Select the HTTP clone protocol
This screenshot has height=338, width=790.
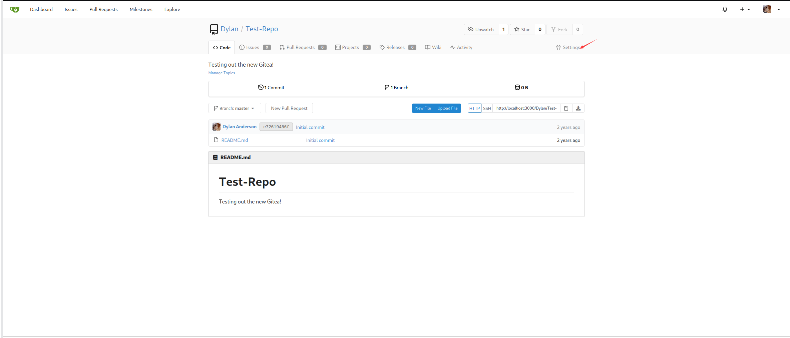[x=474, y=108]
